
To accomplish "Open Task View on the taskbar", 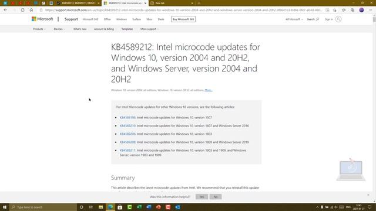I will [x=91, y=207].
